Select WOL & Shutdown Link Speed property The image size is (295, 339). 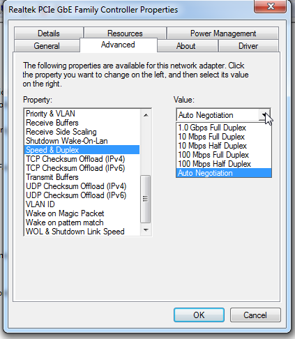point(82,232)
